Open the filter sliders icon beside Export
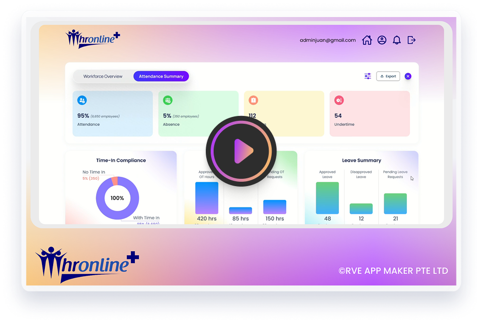 tap(367, 76)
